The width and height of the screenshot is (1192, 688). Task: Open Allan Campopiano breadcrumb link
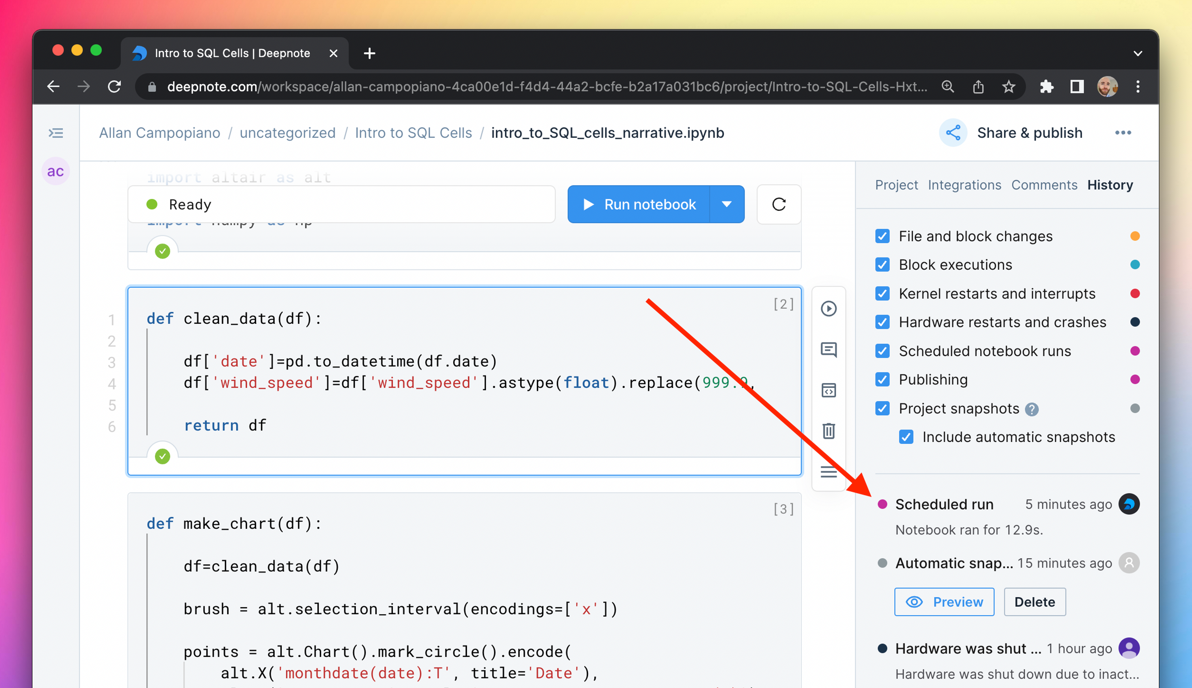(159, 133)
